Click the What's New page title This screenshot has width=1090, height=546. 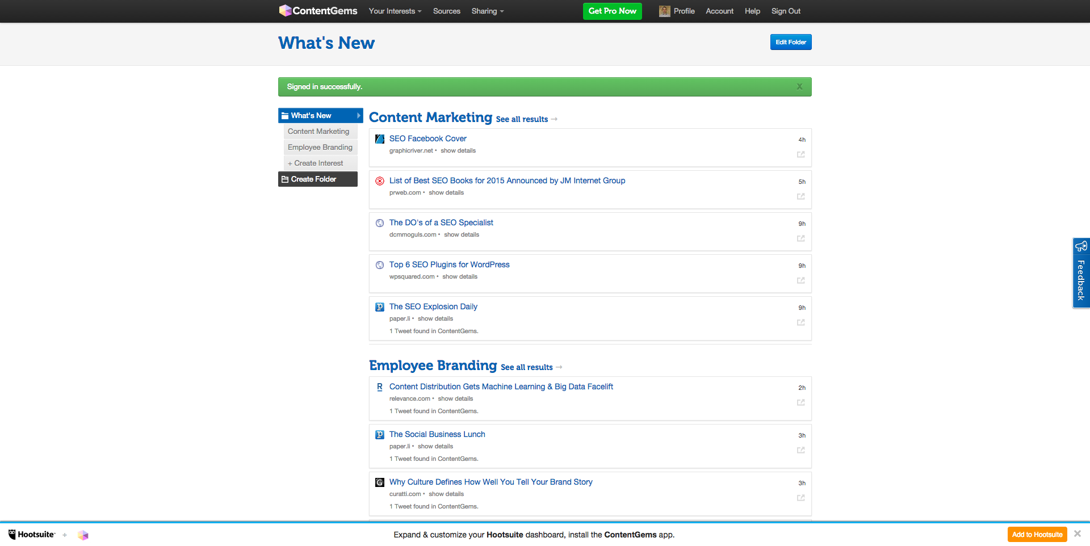(x=326, y=43)
